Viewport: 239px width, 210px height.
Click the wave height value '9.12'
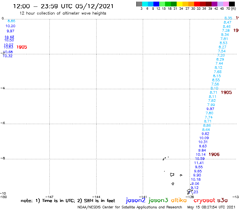coord(195,188)
